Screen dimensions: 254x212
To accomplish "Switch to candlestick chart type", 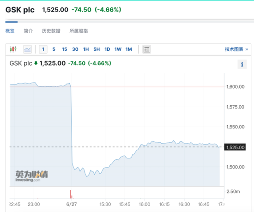I will [x=13, y=49].
